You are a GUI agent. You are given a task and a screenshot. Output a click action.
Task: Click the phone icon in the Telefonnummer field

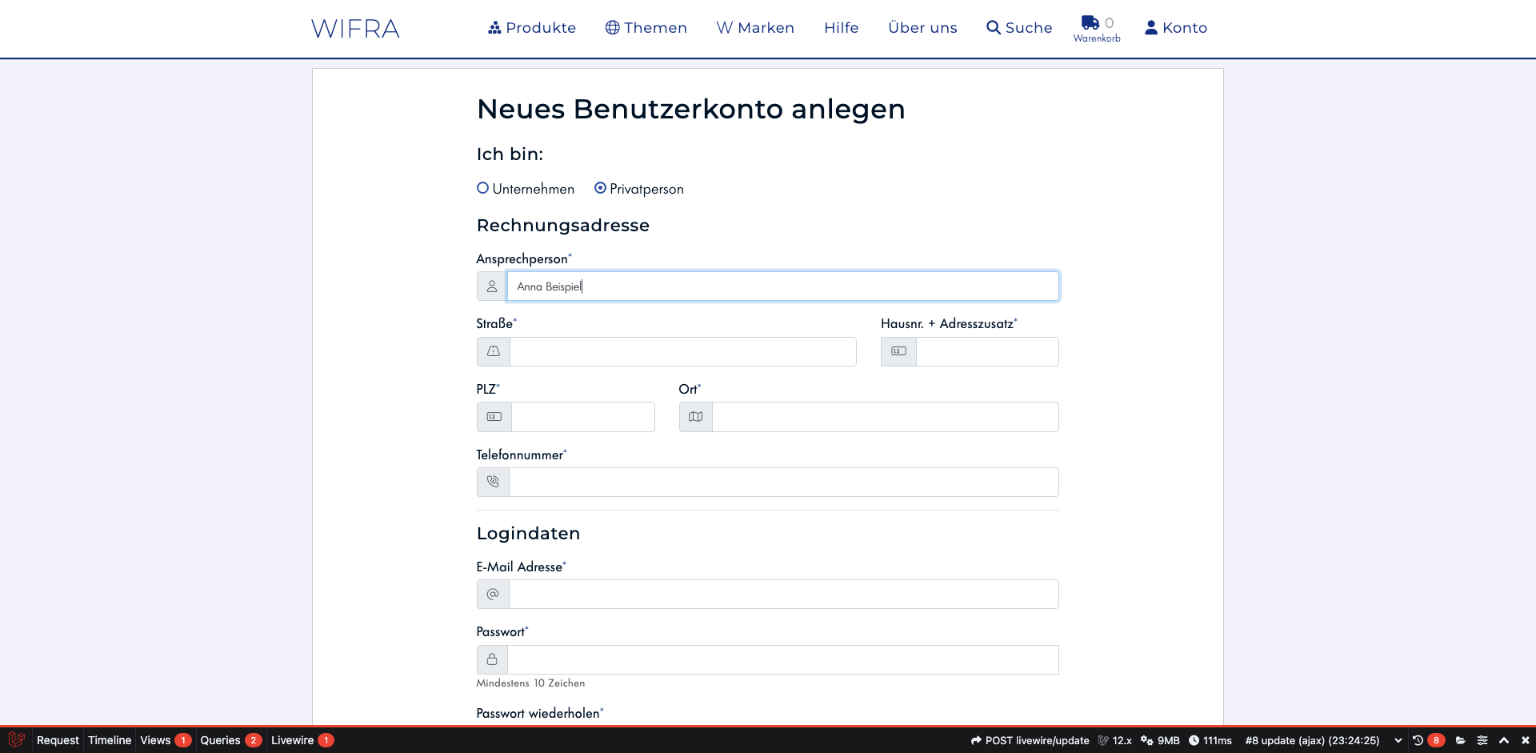492,482
